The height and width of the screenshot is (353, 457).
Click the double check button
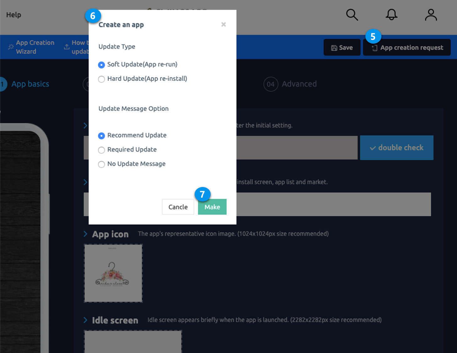(396, 148)
